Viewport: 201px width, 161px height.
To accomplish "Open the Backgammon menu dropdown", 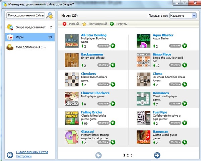I will point(104,65).
